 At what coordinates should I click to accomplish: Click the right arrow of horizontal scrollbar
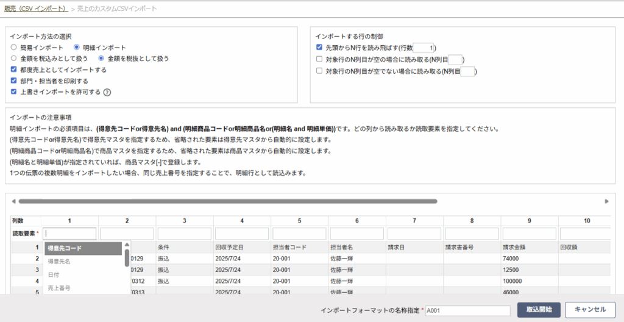(x=606, y=201)
